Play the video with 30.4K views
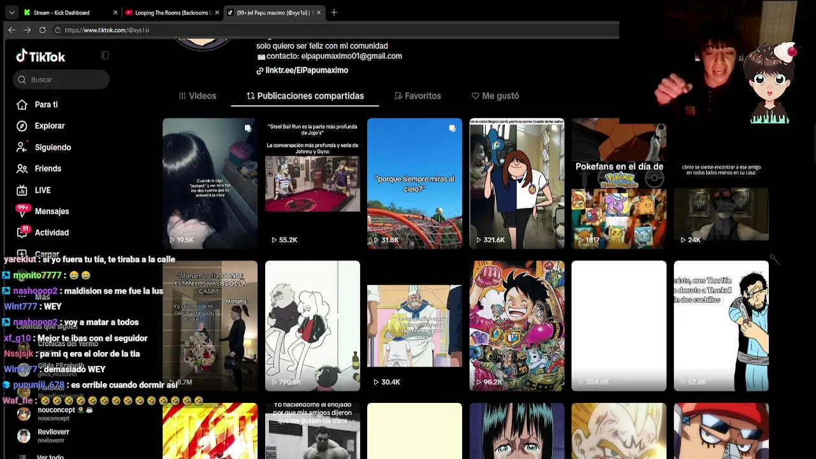 click(x=414, y=326)
